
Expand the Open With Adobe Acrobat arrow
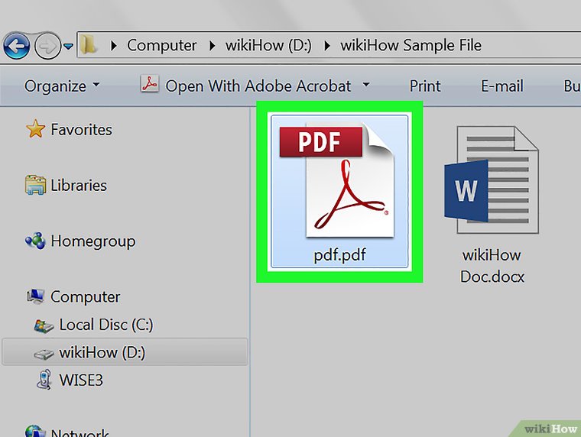tap(366, 85)
